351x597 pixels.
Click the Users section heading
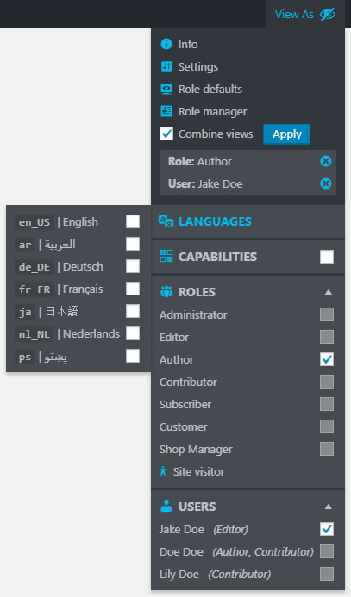click(197, 507)
